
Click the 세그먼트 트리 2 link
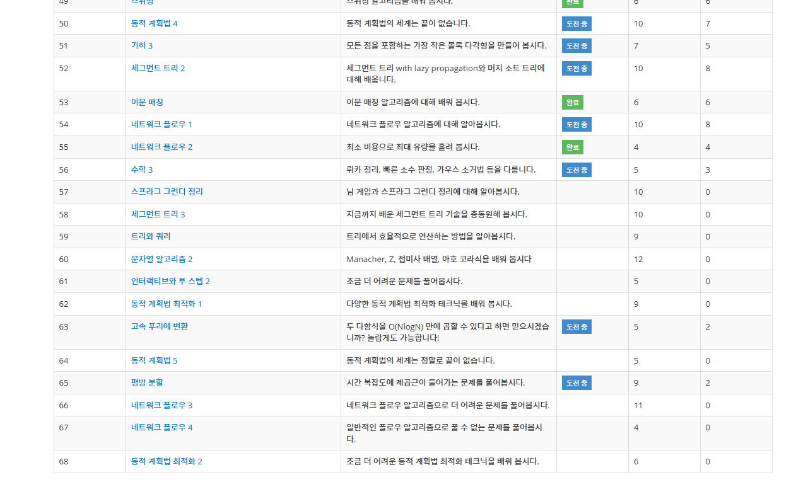(158, 68)
